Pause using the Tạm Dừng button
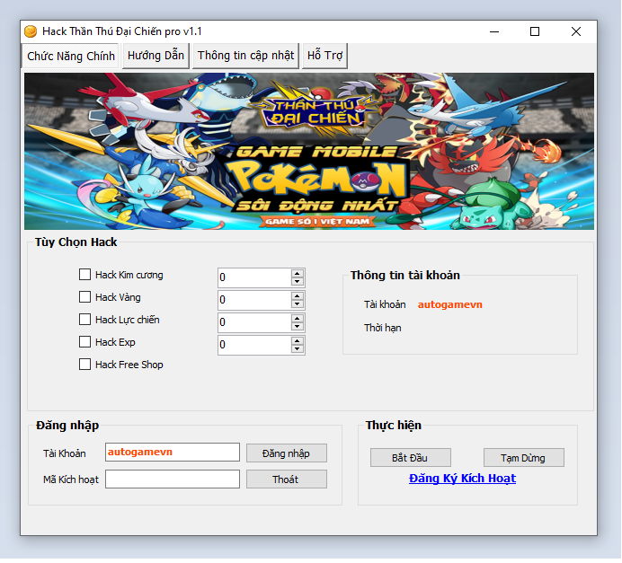The image size is (622, 563). pyautogui.click(x=523, y=458)
